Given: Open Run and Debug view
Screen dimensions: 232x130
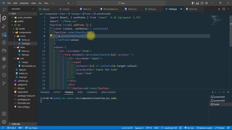Looking at the screenshot, I should coord(4,26).
